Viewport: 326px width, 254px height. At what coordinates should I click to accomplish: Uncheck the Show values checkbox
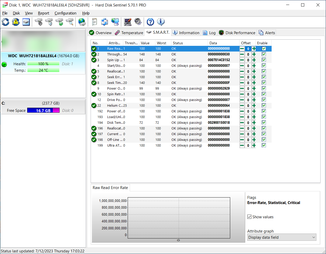pos(249,217)
